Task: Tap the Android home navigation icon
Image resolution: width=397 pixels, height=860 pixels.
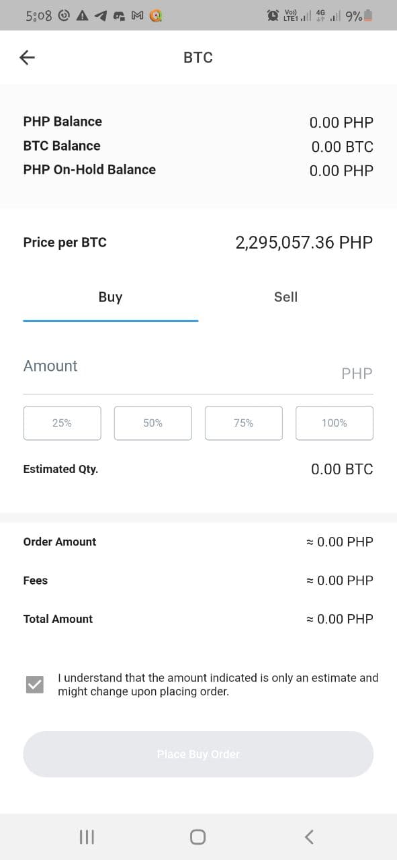Action: tap(197, 836)
